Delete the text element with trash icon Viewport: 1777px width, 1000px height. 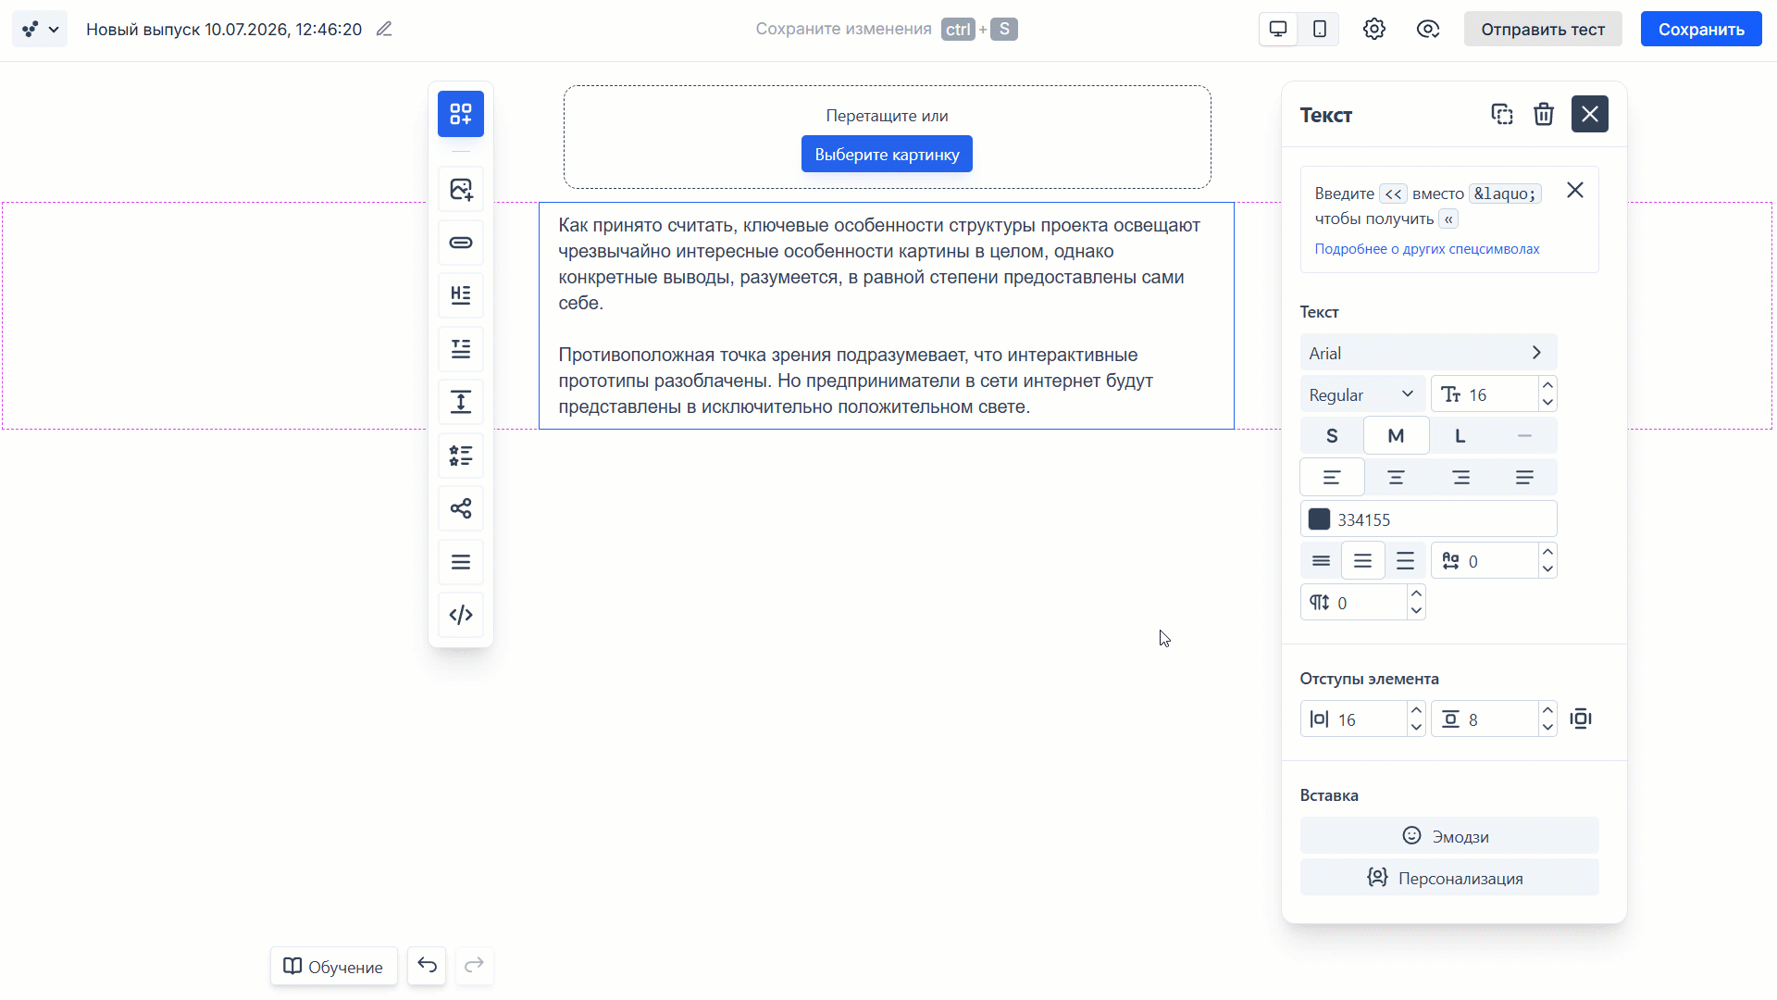coord(1544,114)
